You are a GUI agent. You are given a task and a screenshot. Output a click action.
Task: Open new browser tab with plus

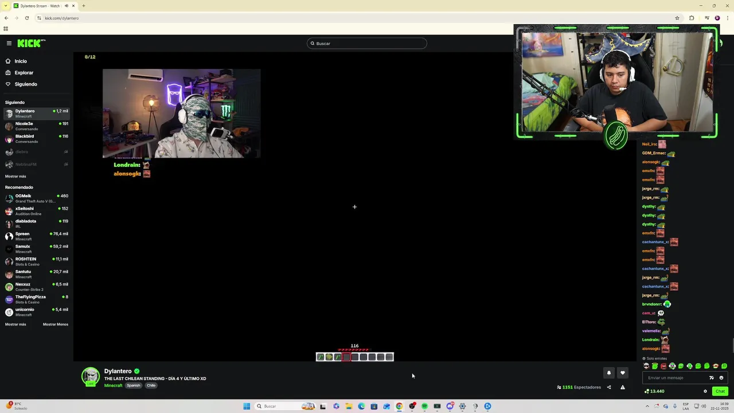[x=83, y=6]
